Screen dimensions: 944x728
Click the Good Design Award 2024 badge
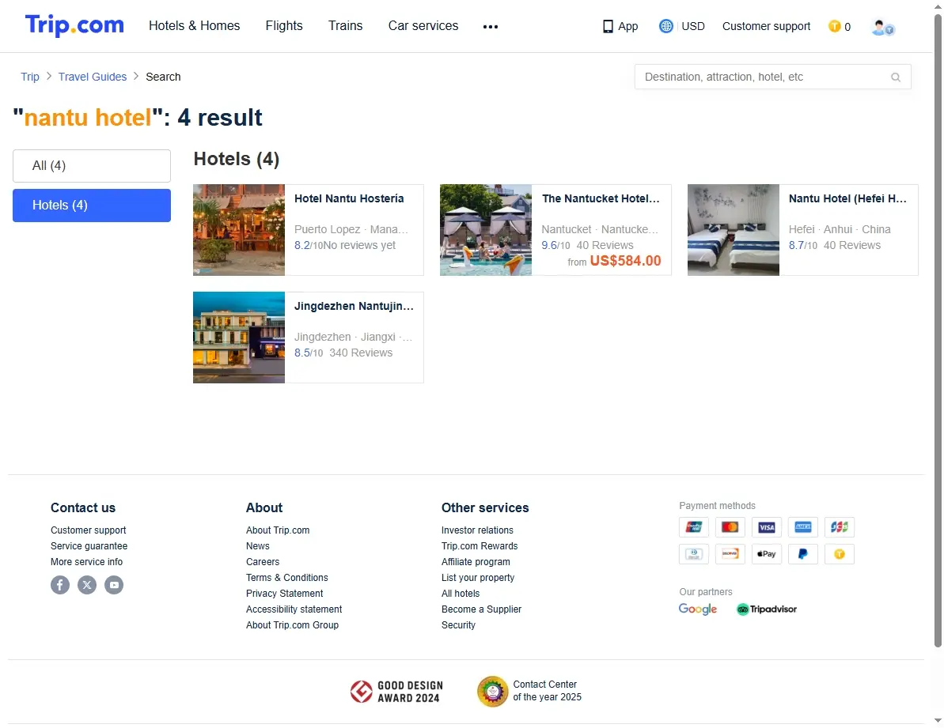[x=396, y=692]
